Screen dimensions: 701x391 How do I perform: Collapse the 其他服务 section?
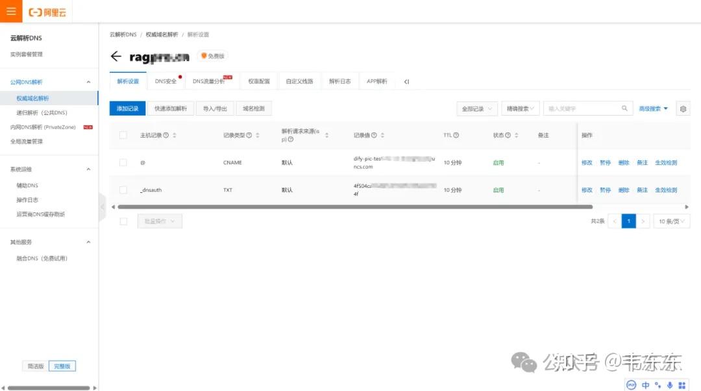[88, 242]
